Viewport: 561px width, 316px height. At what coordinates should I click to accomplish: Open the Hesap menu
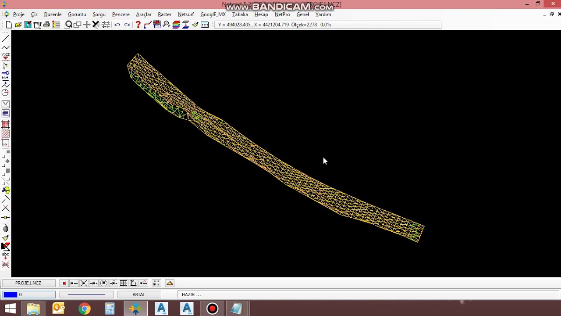[261, 14]
